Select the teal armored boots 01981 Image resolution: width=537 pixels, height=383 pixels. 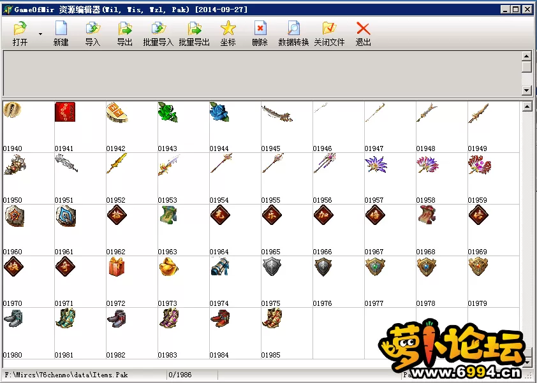66,318
